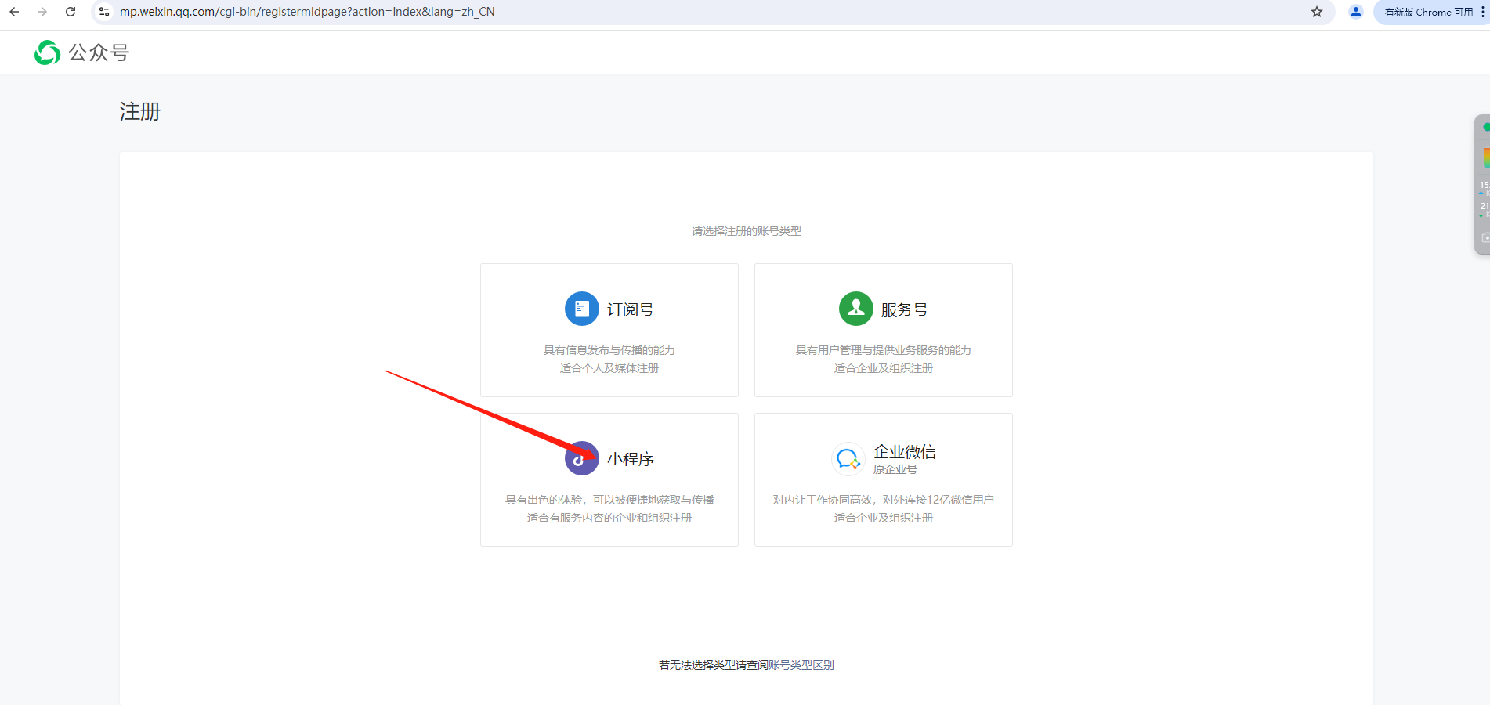Click the 有新版 Chrome 可用 update button
Viewport: 1490px width, 705px height.
(x=1428, y=12)
